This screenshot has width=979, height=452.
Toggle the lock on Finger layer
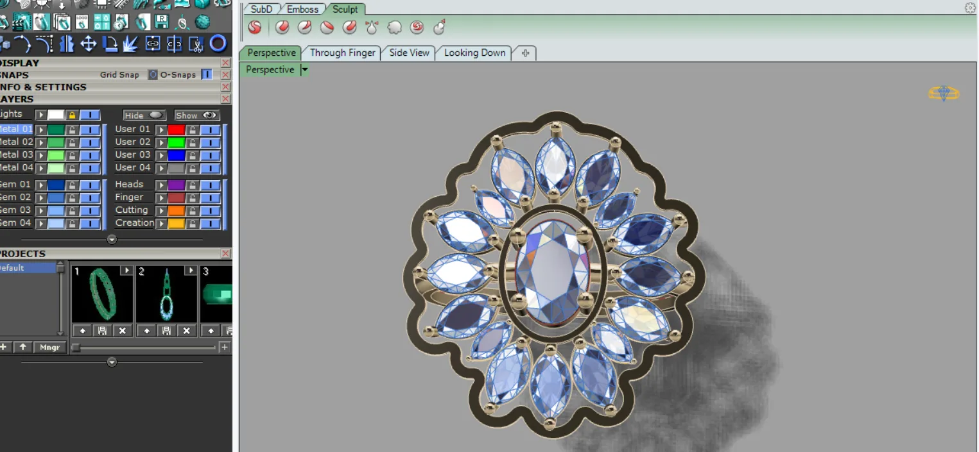click(x=192, y=197)
